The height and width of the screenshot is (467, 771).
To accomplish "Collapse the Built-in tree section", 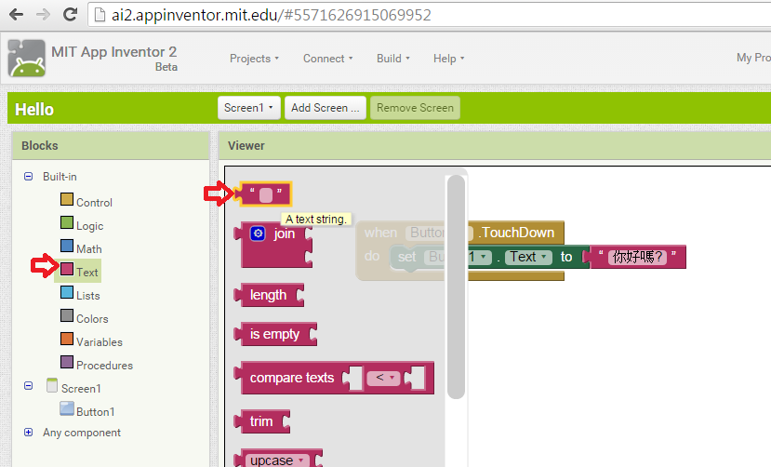I will 29,176.
